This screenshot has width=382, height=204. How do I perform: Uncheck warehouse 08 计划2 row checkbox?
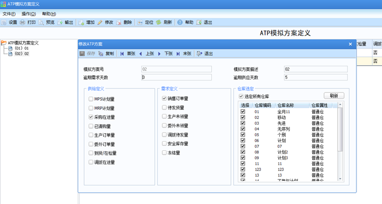(x=243, y=152)
